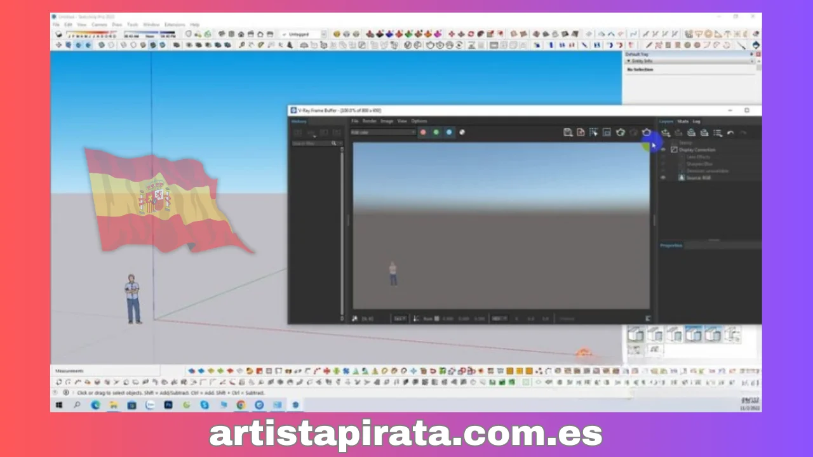Open File Explorer from the taskbar

pos(114,404)
